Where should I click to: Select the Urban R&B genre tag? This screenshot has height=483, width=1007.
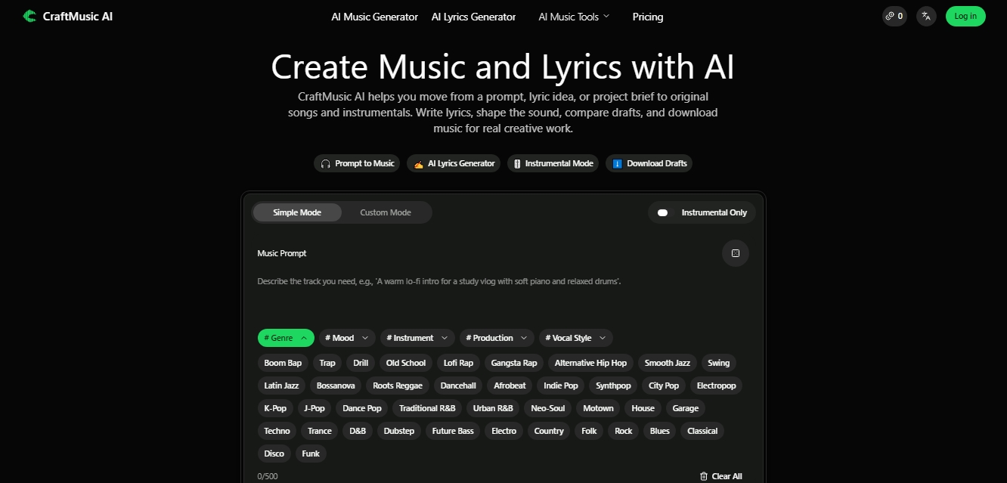point(493,408)
